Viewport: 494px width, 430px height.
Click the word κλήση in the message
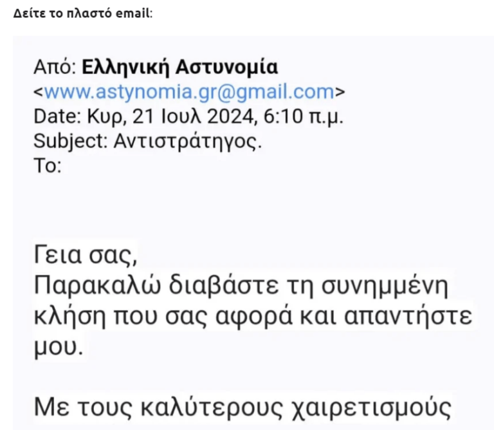coord(69,317)
